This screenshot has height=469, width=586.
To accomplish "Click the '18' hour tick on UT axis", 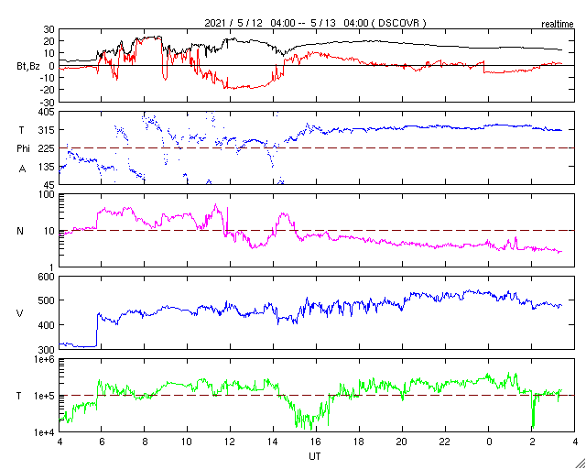I will point(360,442).
